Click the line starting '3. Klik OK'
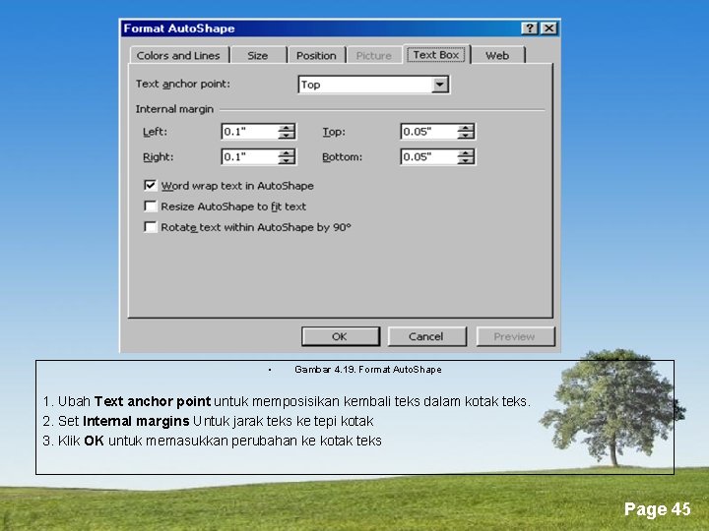 pyautogui.click(x=212, y=441)
